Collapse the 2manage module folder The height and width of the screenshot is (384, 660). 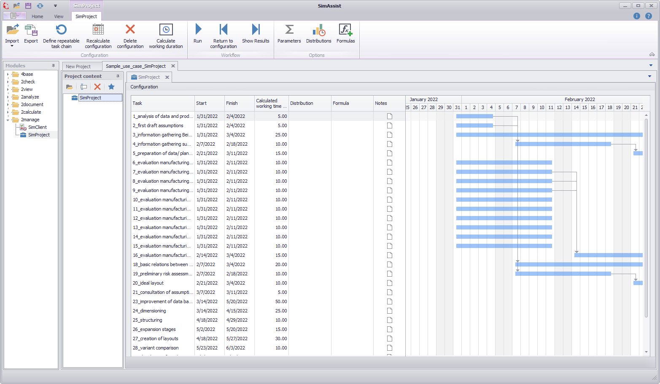[8, 120]
